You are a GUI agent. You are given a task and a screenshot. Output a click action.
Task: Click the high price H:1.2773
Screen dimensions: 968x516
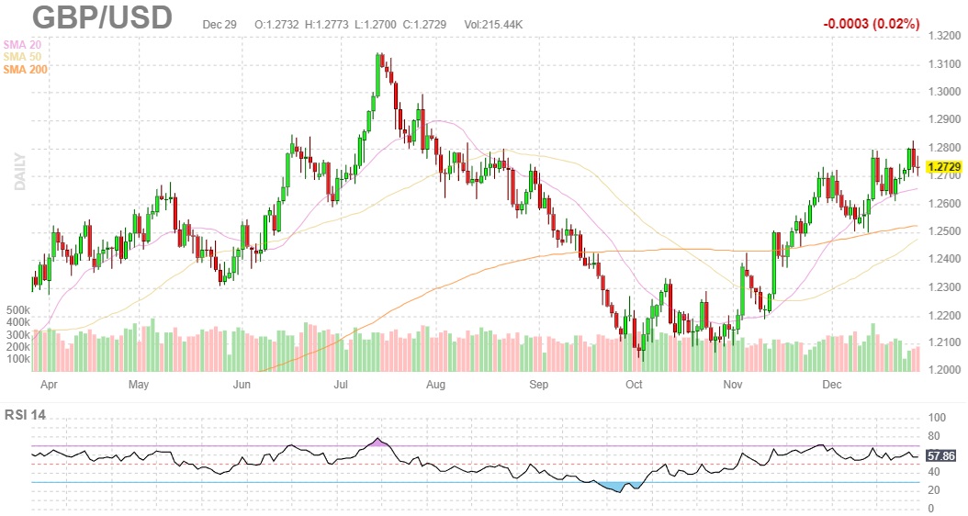pos(327,25)
